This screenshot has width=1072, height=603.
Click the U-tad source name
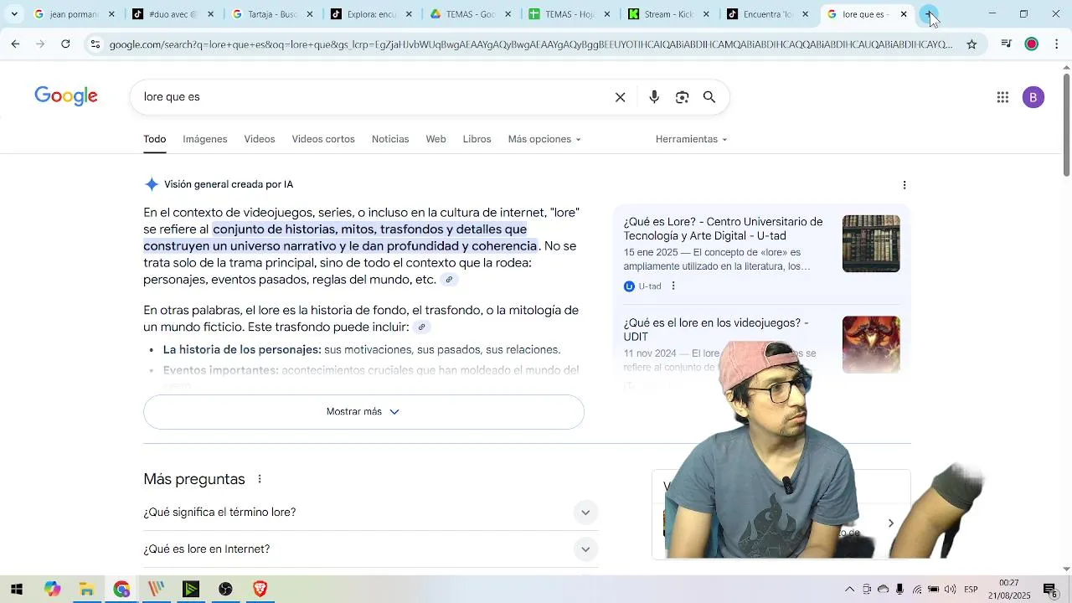click(x=650, y=286)
